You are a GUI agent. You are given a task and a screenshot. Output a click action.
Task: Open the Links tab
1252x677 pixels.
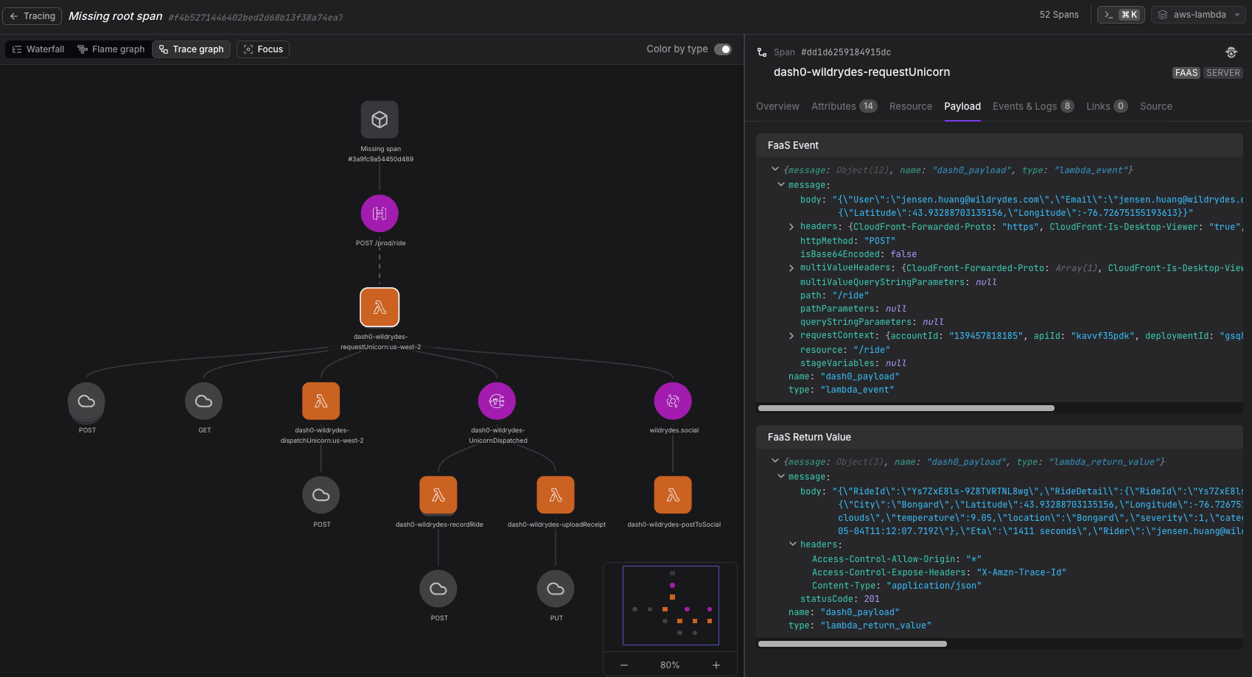pyautogui.click(x=1107, y=106)
